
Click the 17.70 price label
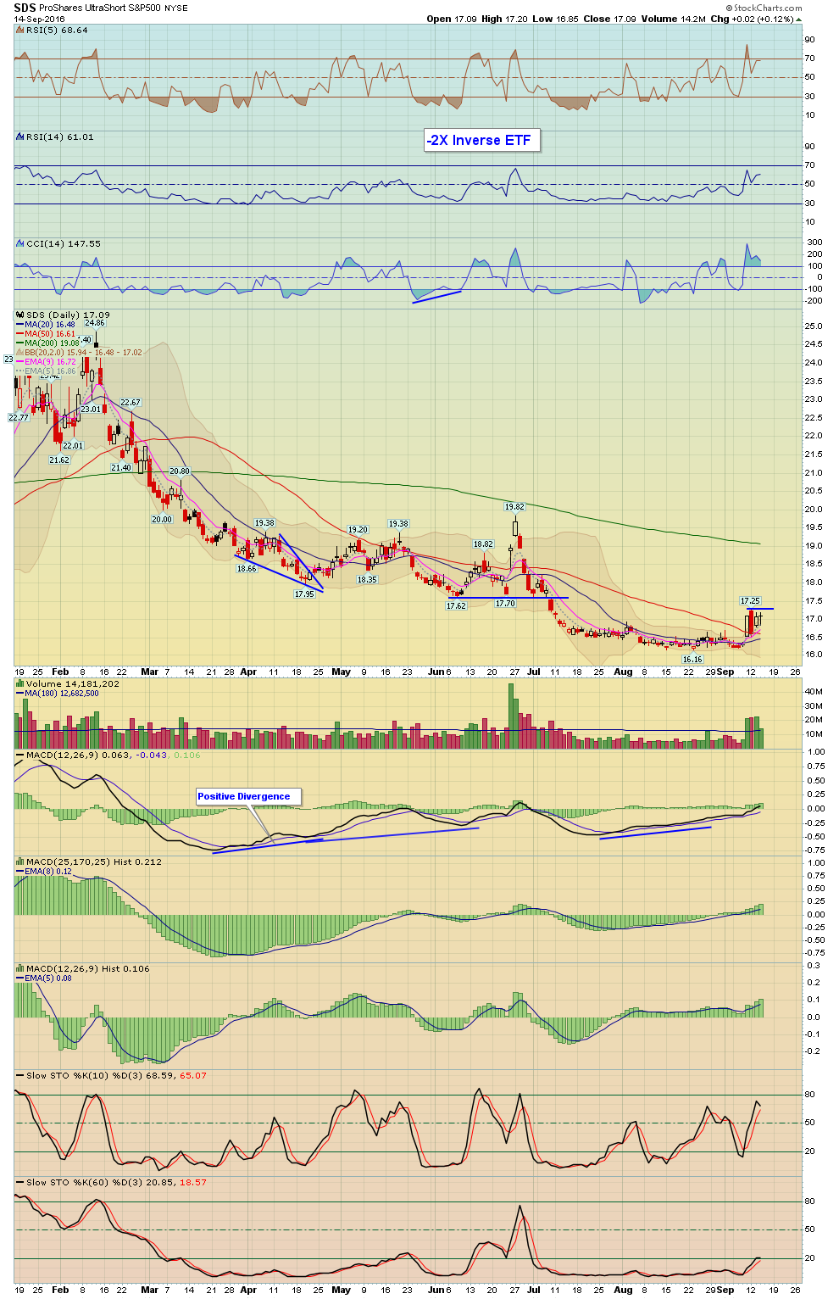tap(505, 603)
